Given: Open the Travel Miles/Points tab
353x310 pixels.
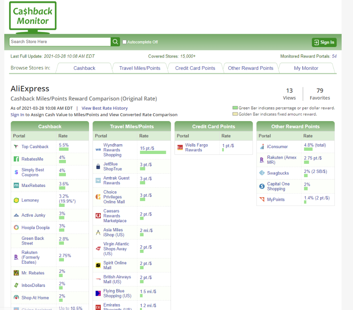Looking at the screenshot, I should click(140, 68).
